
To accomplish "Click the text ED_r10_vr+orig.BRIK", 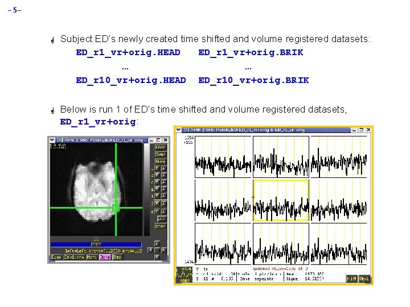I will tap(253, 80).
